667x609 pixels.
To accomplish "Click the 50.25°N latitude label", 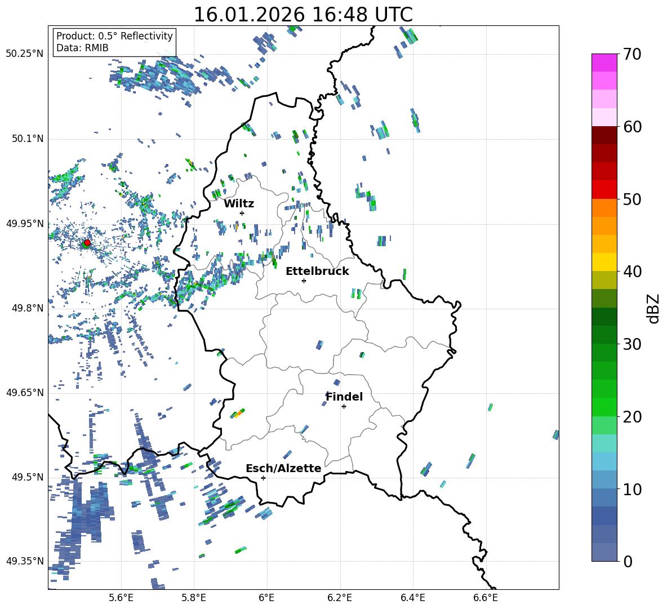I will 25,54.
